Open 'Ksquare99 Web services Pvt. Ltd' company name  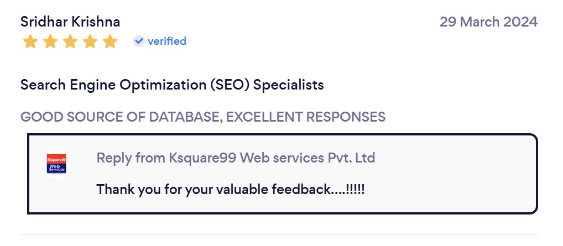pos(272,158)
